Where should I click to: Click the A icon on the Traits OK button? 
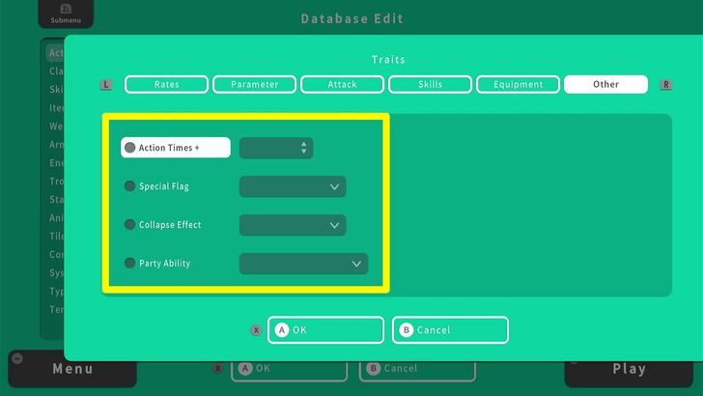(282, 330)
